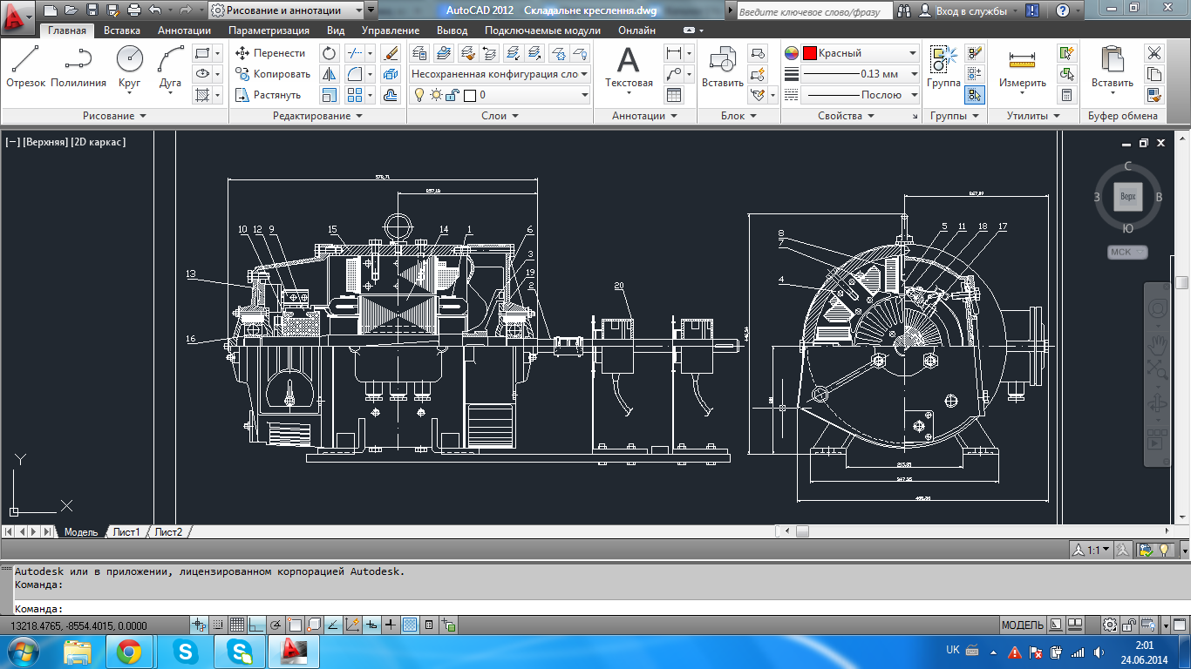Click the Rotate tool icon
This screenshot has width=1191, height=669.
[x=329, y=53]
